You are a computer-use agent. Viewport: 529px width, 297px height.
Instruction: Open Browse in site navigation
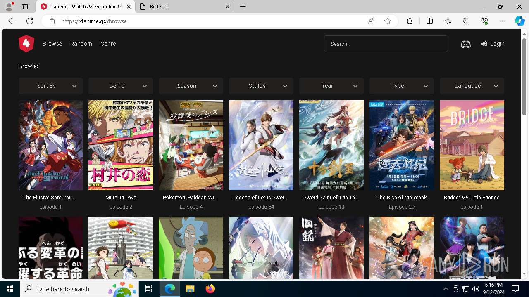point(52,44)
